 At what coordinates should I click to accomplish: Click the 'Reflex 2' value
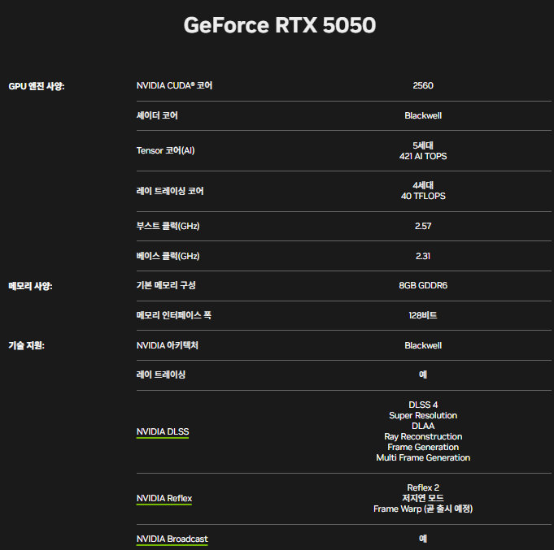tap(423, 487)
